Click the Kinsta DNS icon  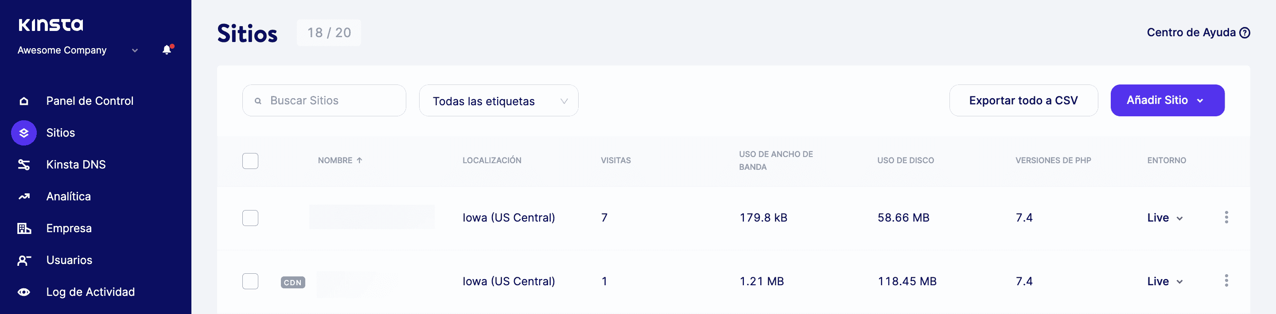click(x=24, y=165)
